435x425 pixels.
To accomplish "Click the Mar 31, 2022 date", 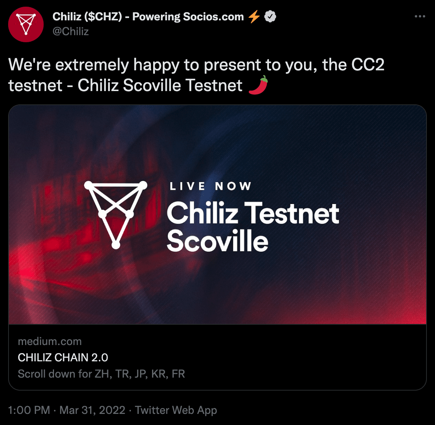I will point(92,410).
